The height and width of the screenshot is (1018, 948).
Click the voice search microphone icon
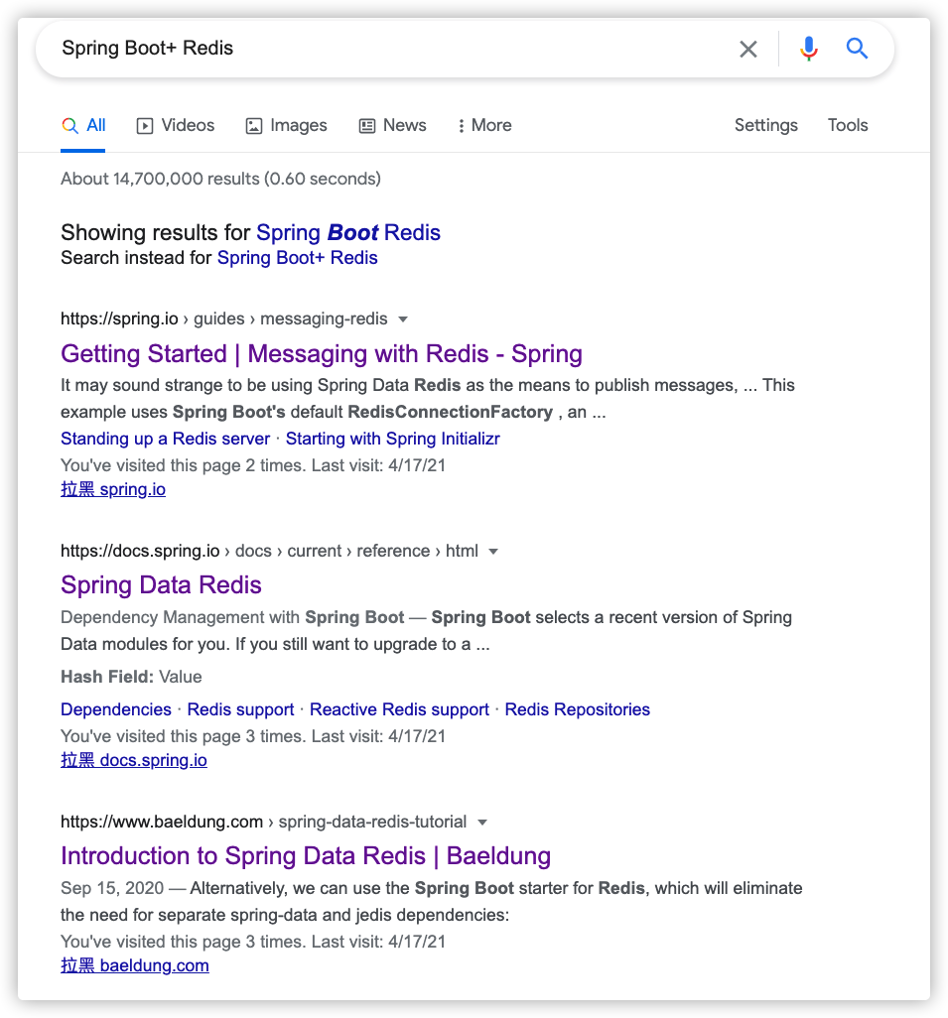click(x=809, y=49)
